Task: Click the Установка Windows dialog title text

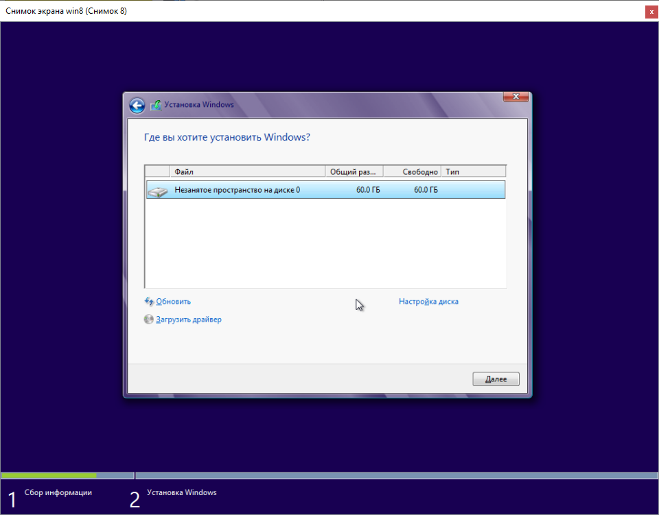Action: (199, 104)
